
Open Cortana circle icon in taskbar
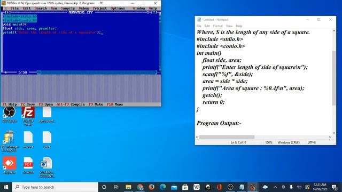104,187
